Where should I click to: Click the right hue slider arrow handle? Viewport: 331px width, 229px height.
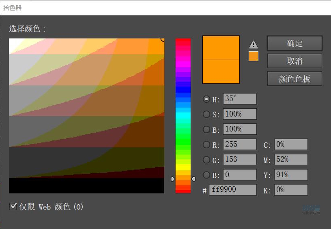(193, 179)
